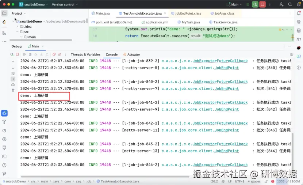
Task: Toggle scroll to end in console gutter
Action: point(13,79)
